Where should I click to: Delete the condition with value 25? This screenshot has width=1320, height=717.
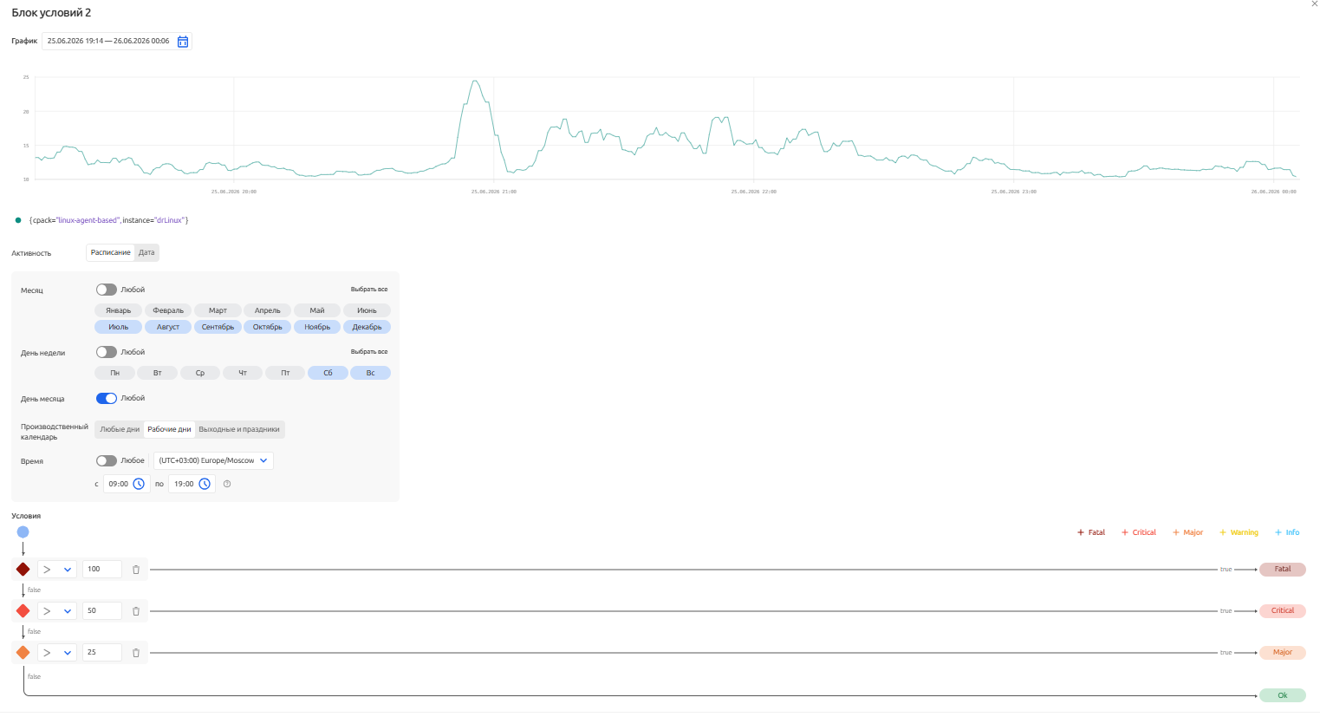[x=136, y=653]
